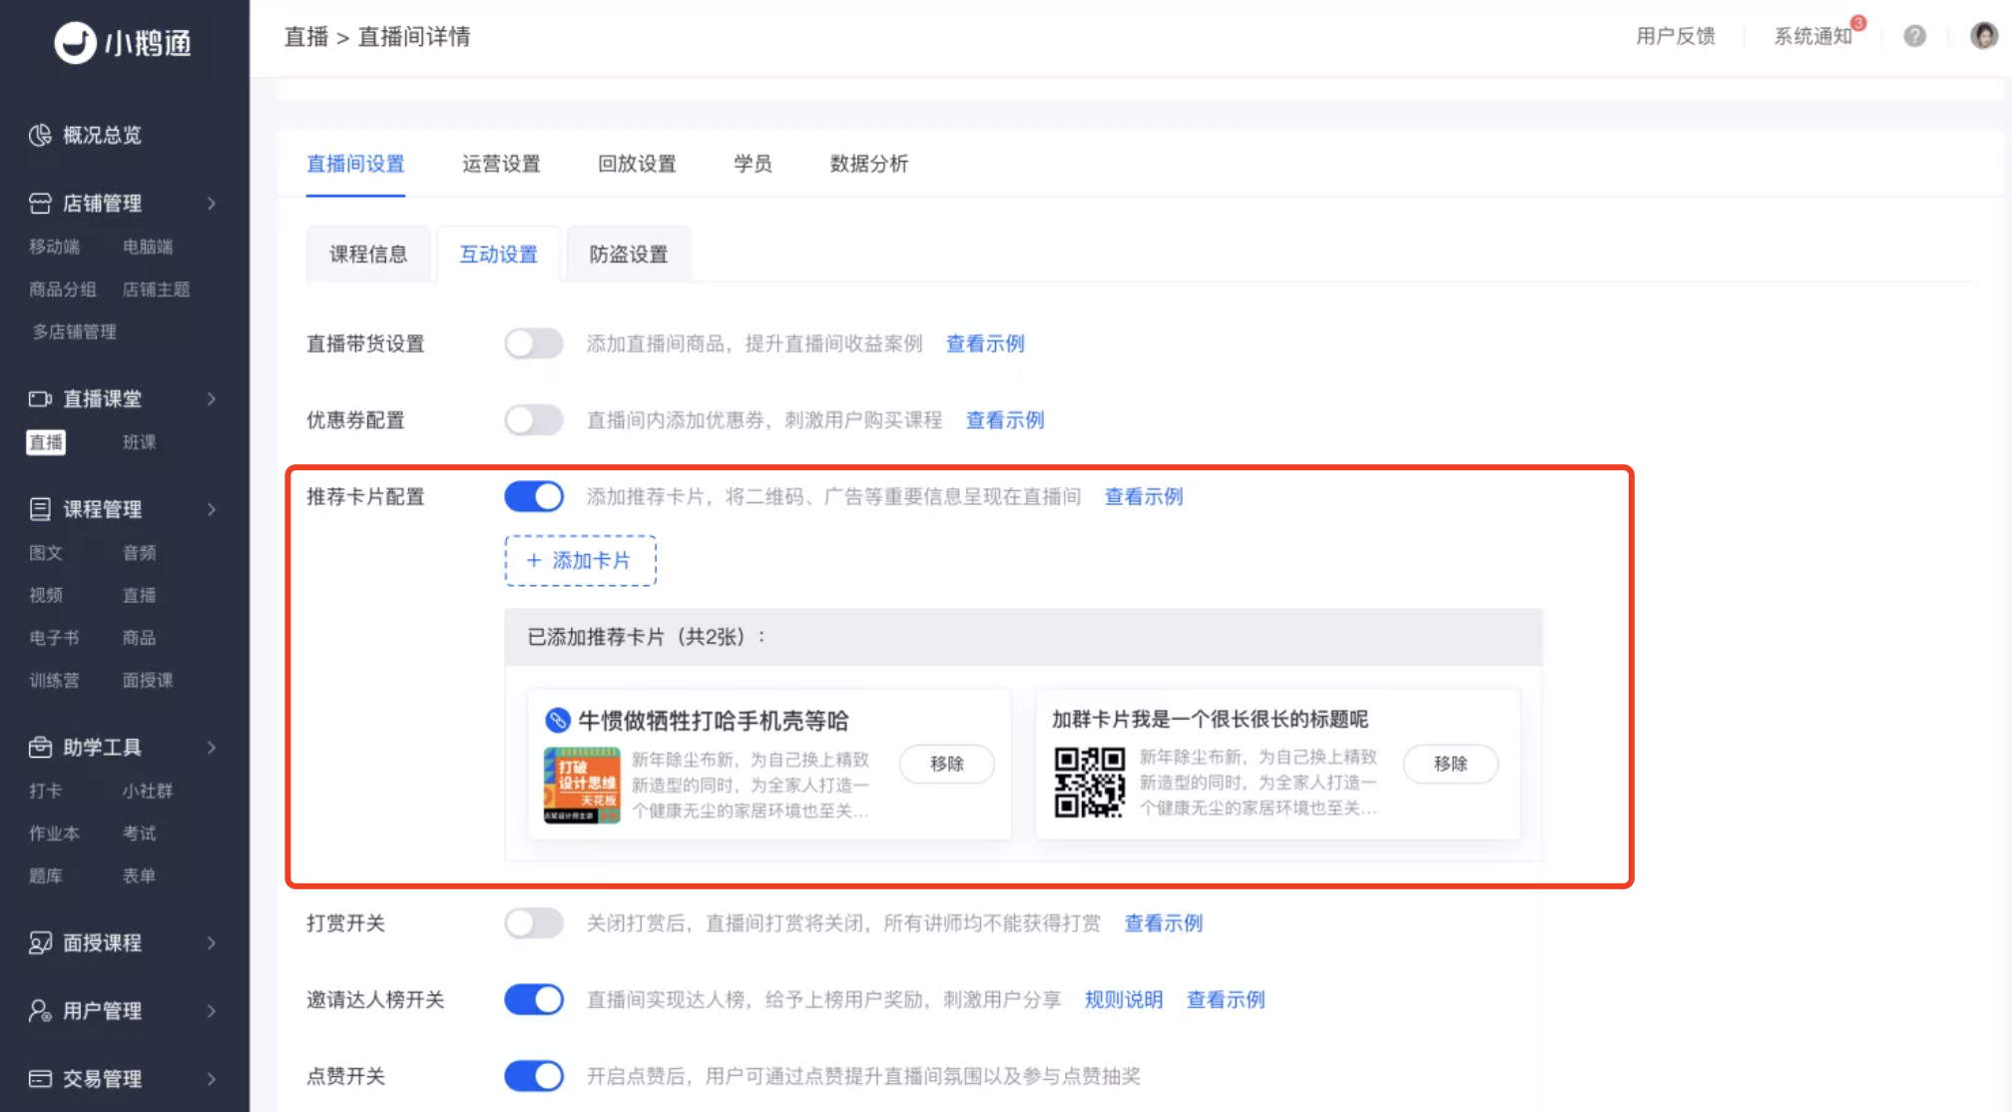Open the 概况总览 overview icon

40,135
